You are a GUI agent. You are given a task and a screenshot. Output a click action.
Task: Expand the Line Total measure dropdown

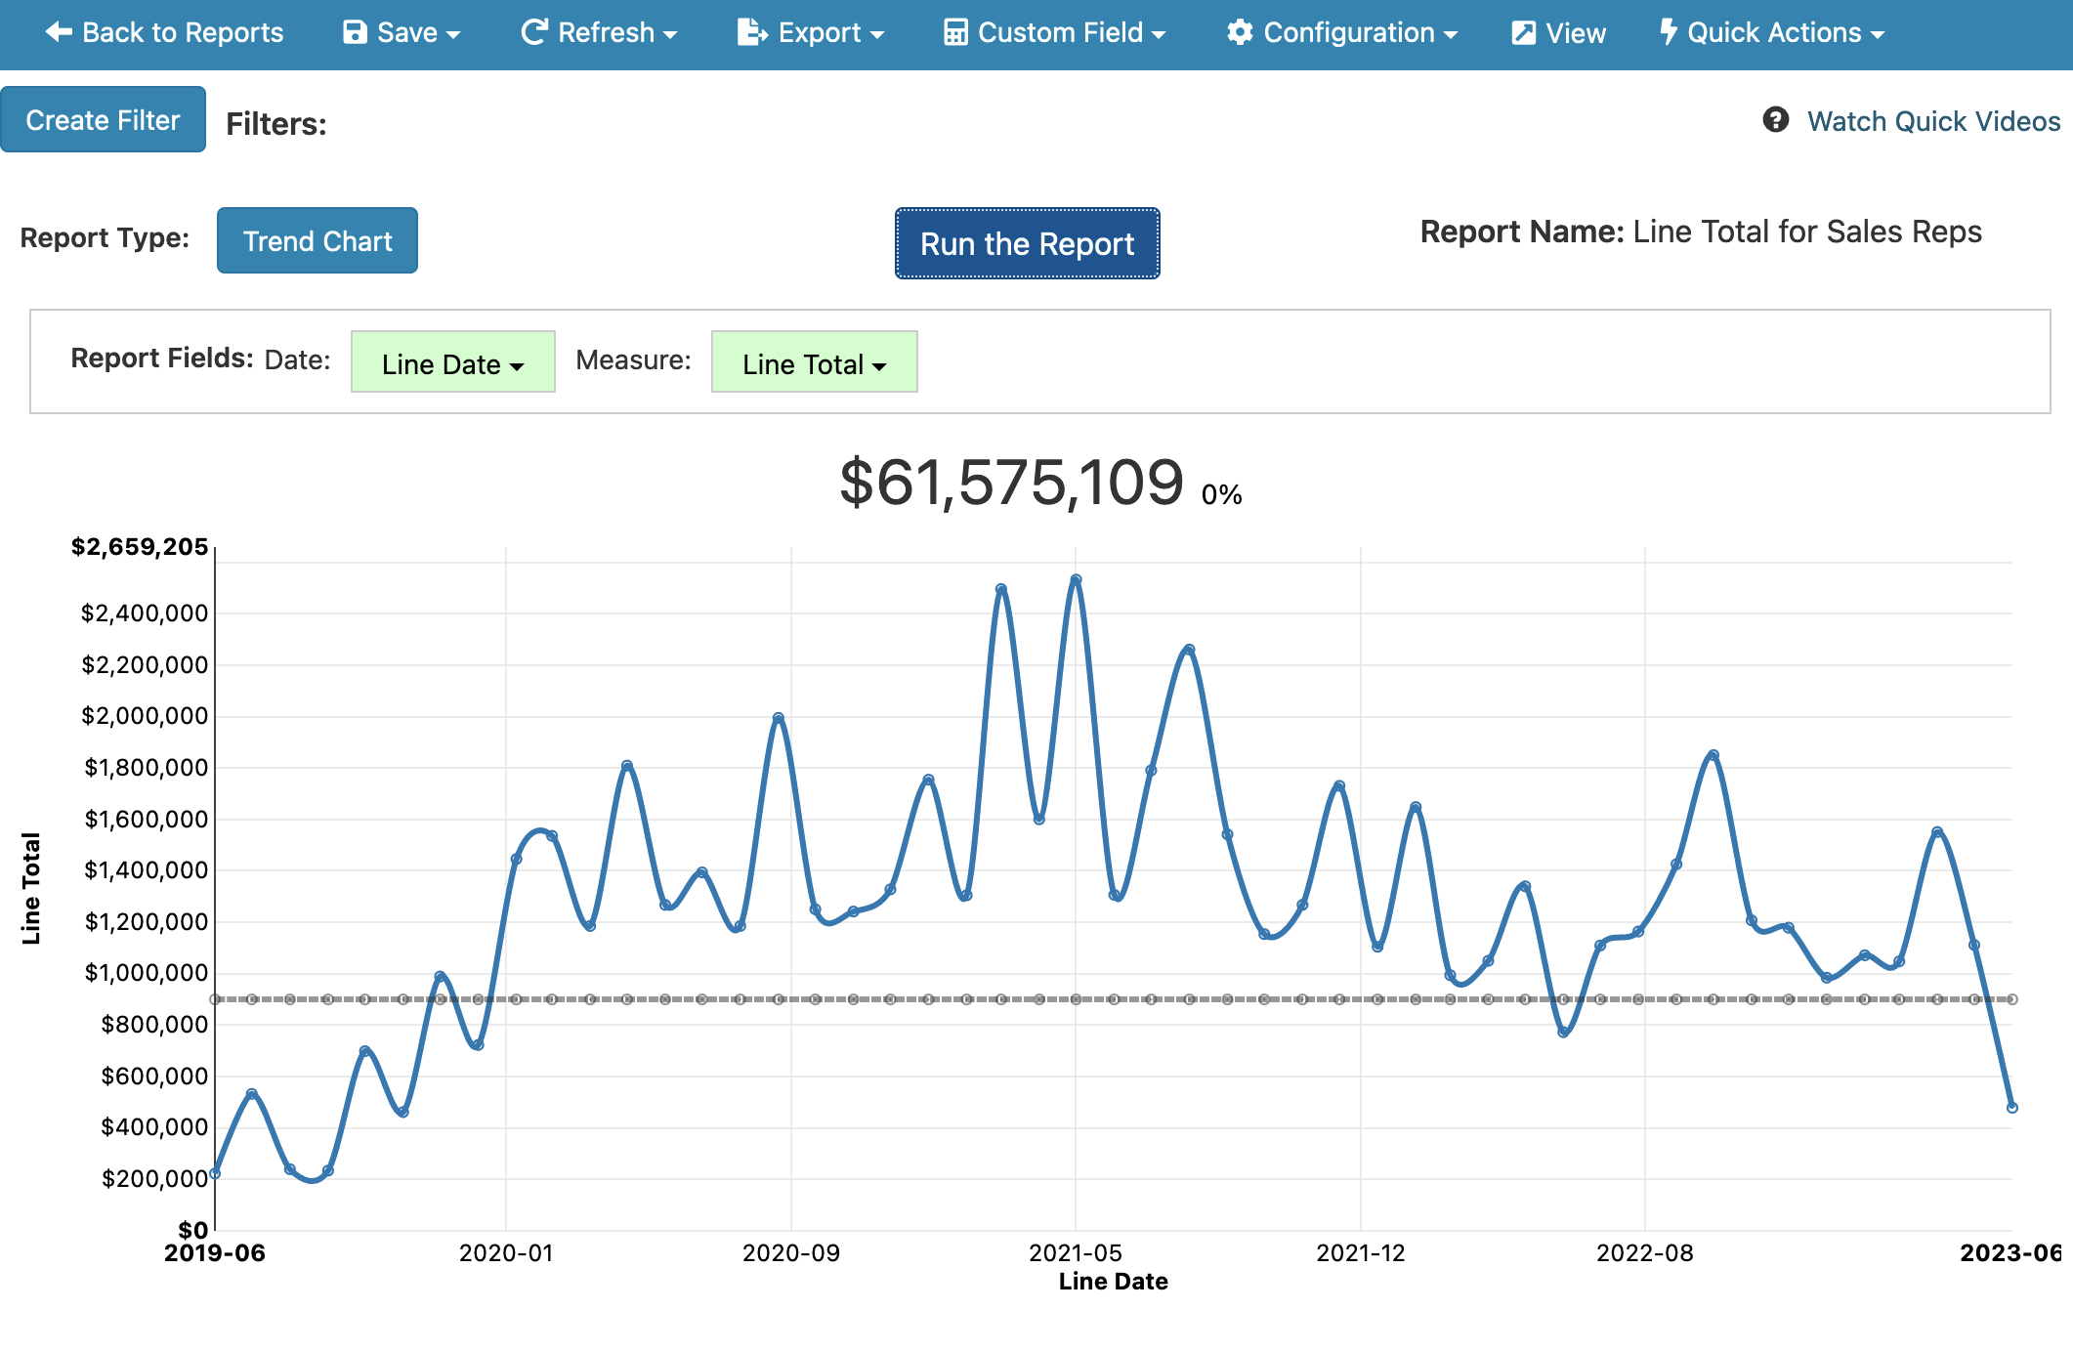[814, 362]
